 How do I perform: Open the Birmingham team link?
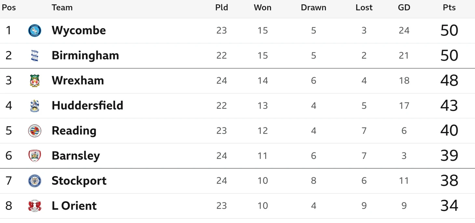pos(85,55)
